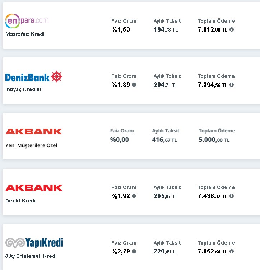Viewport: 260px width, 270px height.
Task: Open the Masrafsız Kredi product link
Action: click(25, 34)
